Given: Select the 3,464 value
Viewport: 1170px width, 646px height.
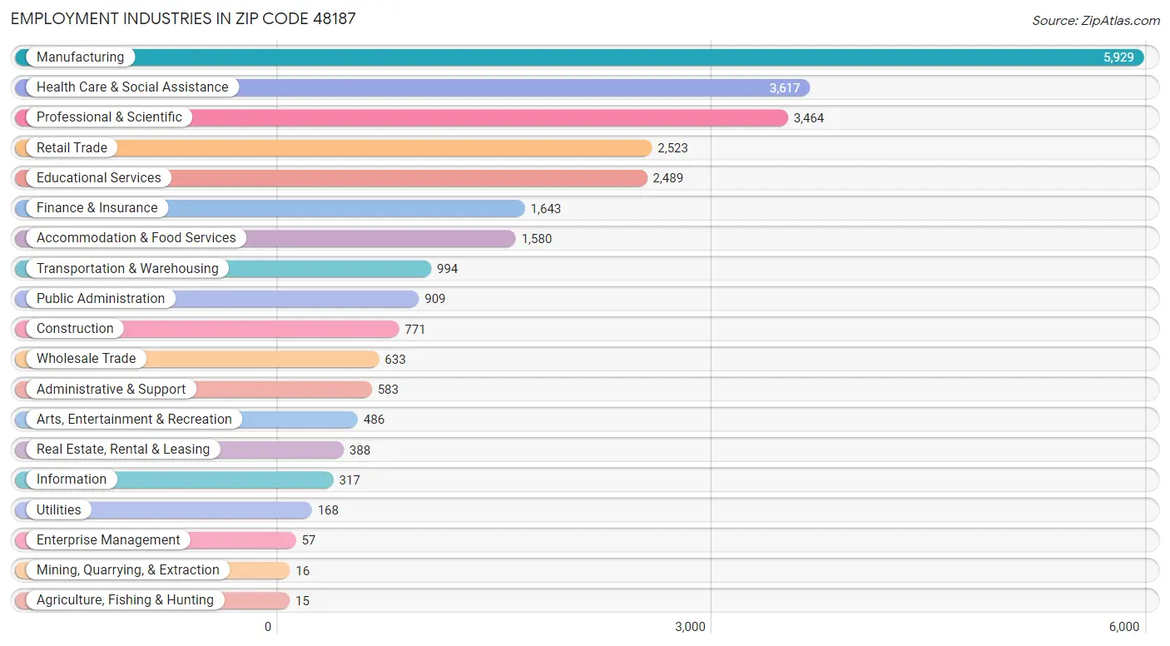Looking at the screenshot, I should (x=809, y=118).
